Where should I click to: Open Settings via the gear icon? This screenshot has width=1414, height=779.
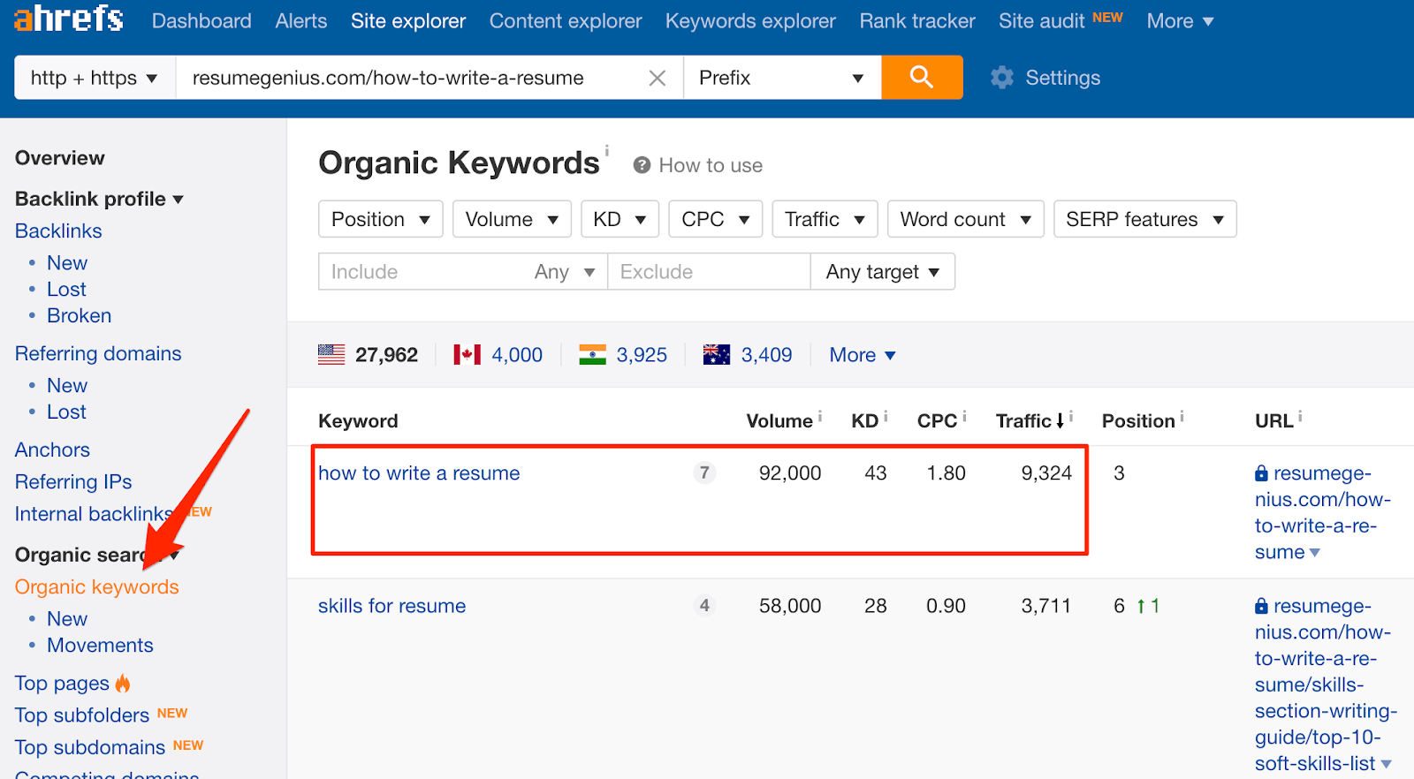click(1002, 78)
